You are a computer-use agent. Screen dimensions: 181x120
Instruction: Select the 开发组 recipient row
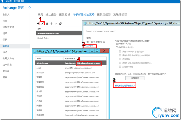pyautogui.click(x=71, y=96)
